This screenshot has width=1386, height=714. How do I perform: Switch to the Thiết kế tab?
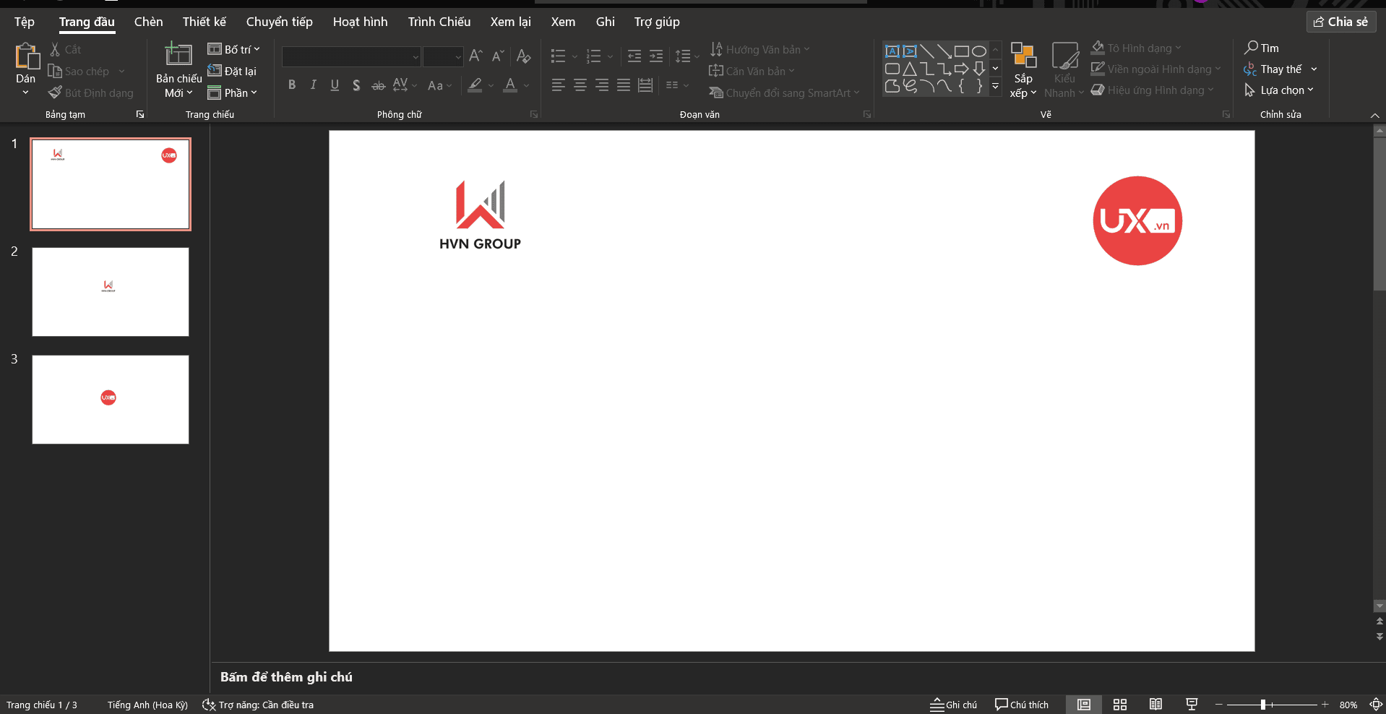coord(204,22)
